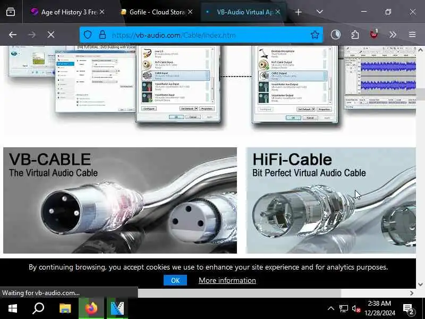Expand the list all tabs dropdown

320,12
